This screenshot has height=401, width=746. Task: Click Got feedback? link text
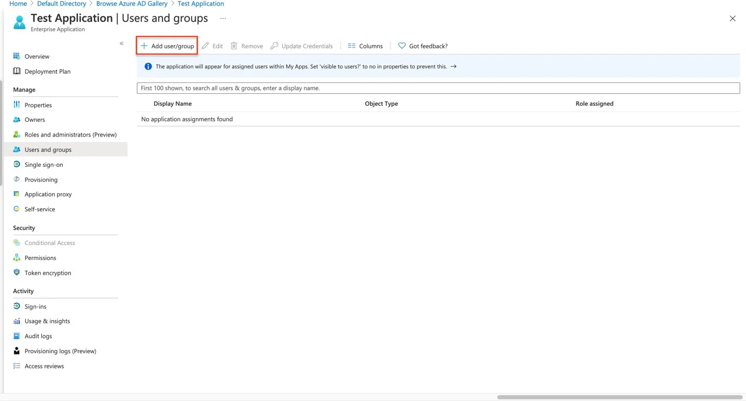pyautogui.click(x=429, y=46)
